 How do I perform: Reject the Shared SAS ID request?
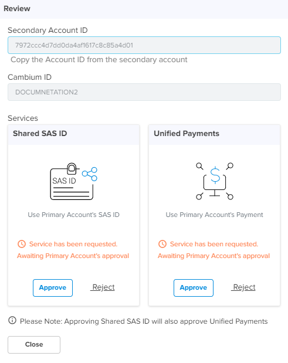click(103, 287)
